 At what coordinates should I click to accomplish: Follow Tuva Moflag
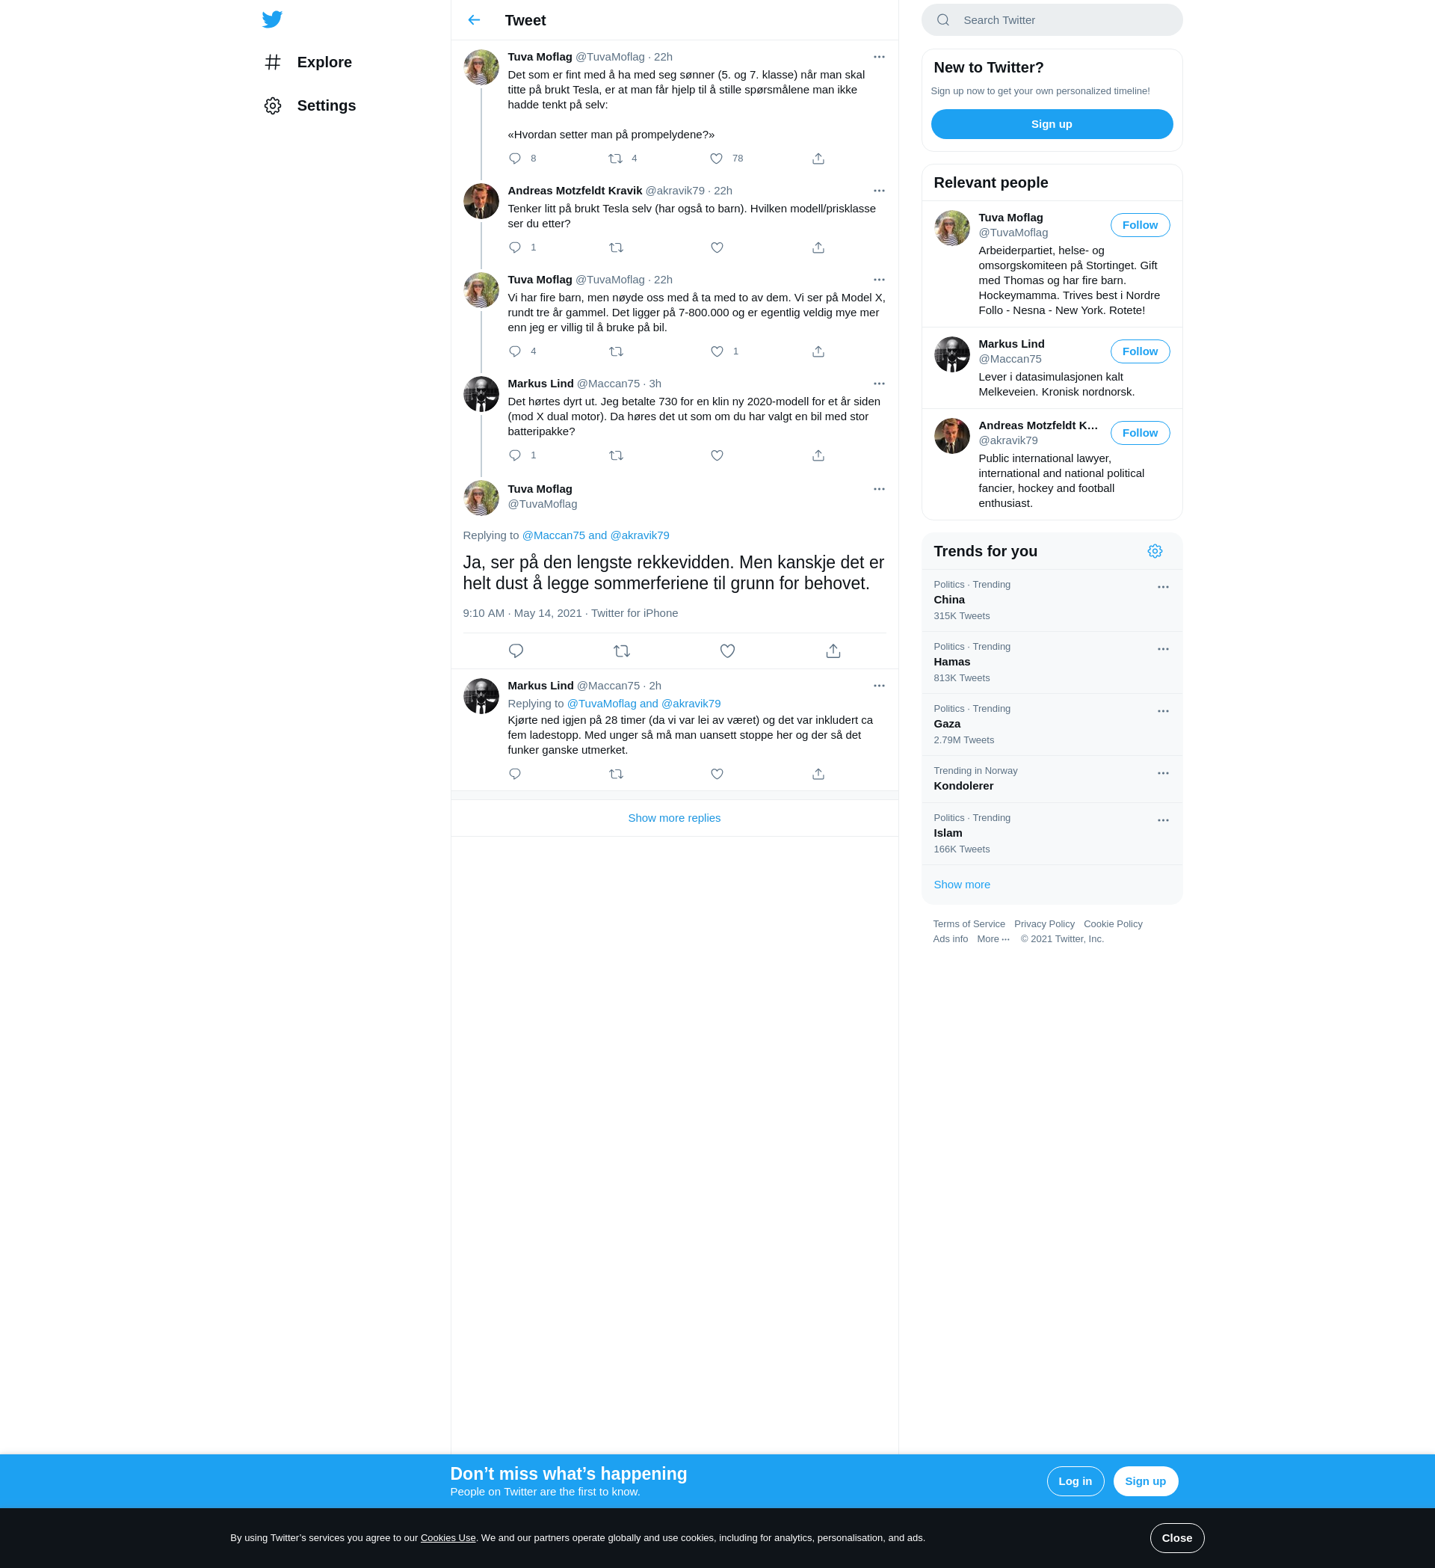(x=1139, y=225)
